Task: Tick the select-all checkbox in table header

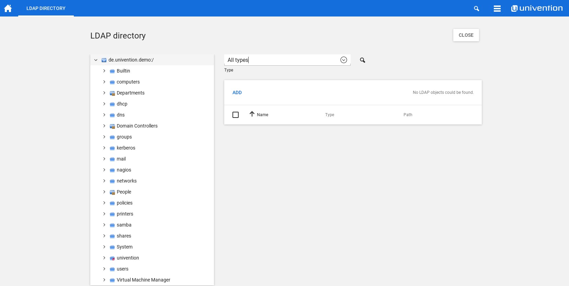Action: (x=236, y=115)
